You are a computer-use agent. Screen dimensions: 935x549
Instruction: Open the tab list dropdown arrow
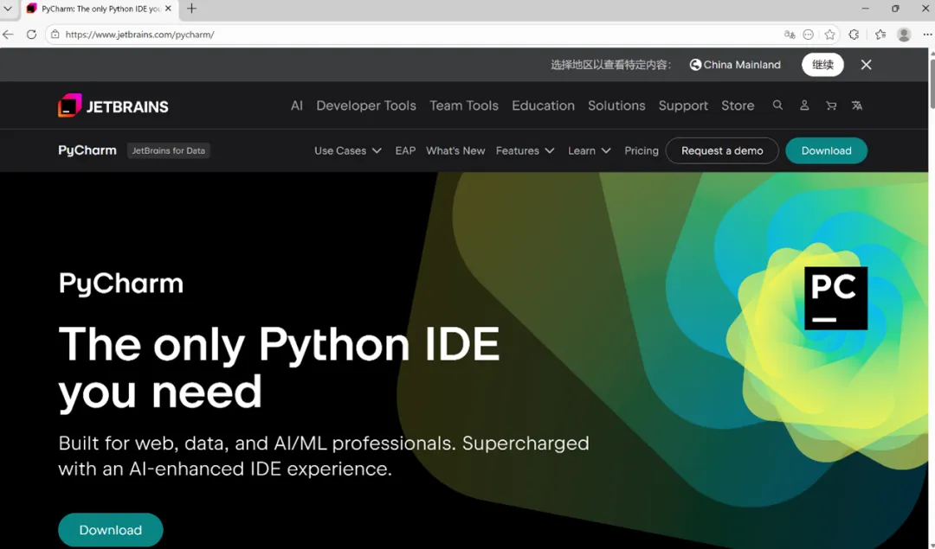[x=8, y=9]
